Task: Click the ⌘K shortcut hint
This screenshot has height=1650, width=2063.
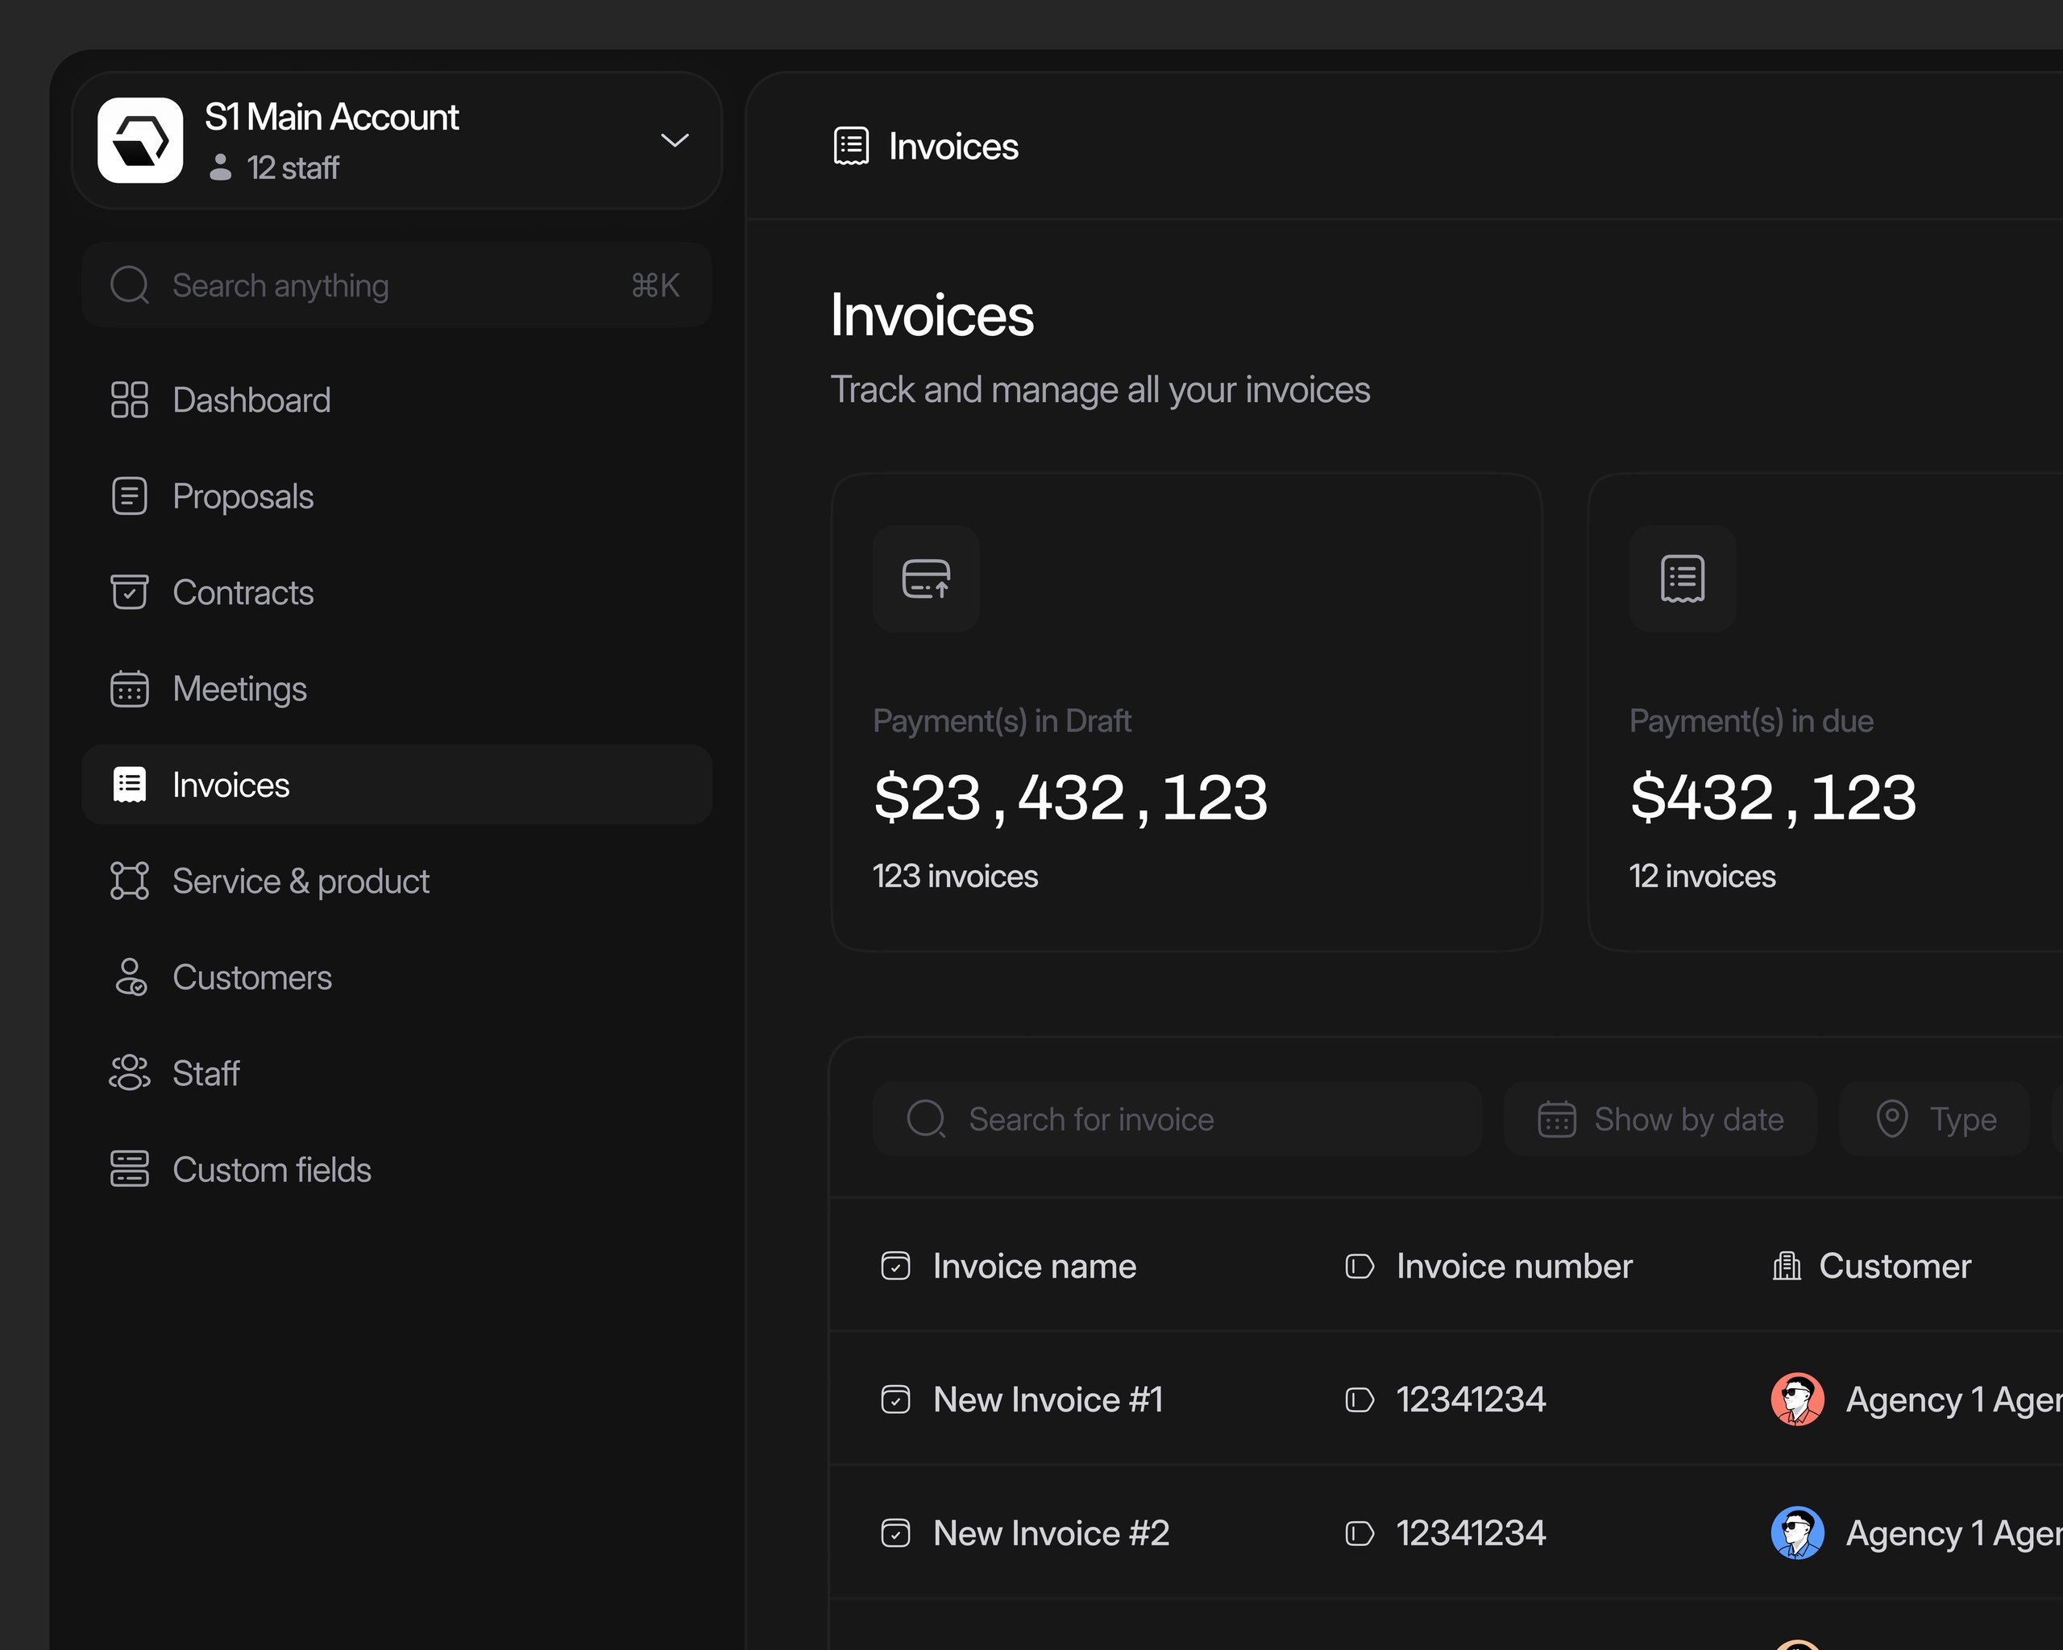Action: click(654, 285)
